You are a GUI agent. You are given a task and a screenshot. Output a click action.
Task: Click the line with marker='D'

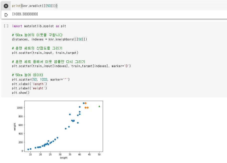point(71,66)
